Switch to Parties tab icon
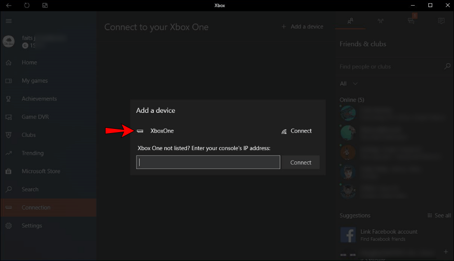 pos(381,21)
